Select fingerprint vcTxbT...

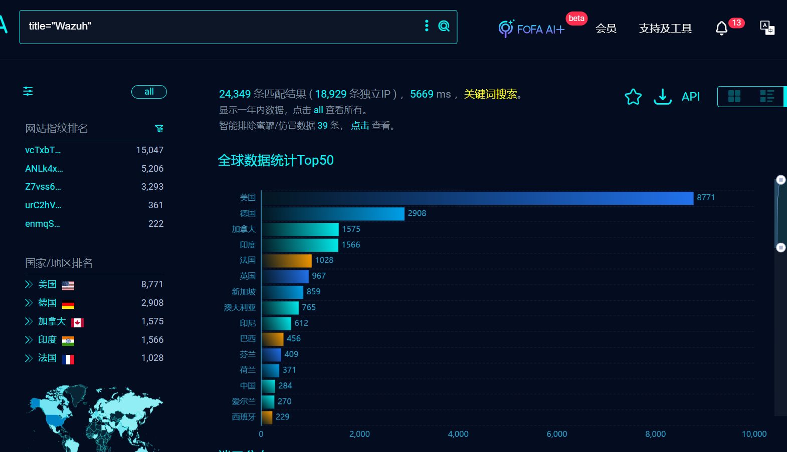point(43,150)
